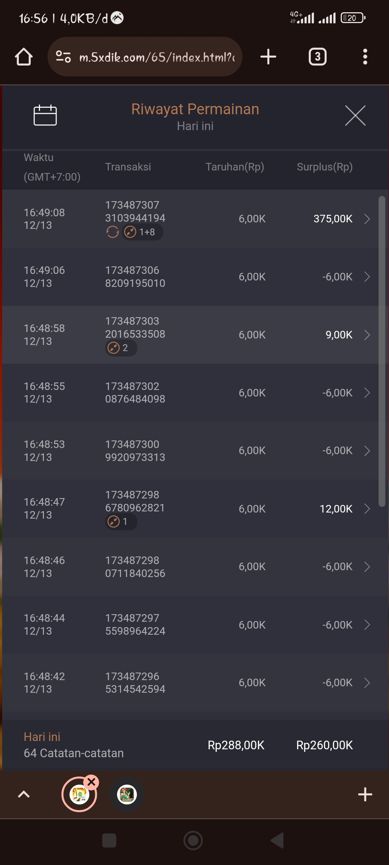This screenshot has width=389, height=865.
Task: Expand the 16:49:06 transaction details
Action: pos(367,277)
